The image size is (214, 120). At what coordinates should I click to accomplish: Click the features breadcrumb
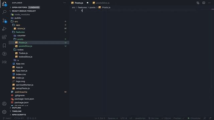[x=82, y=7]
